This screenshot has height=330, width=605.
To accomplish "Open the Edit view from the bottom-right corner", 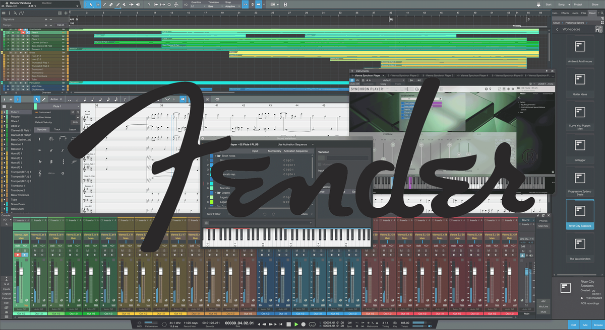I will coord(574,325).
